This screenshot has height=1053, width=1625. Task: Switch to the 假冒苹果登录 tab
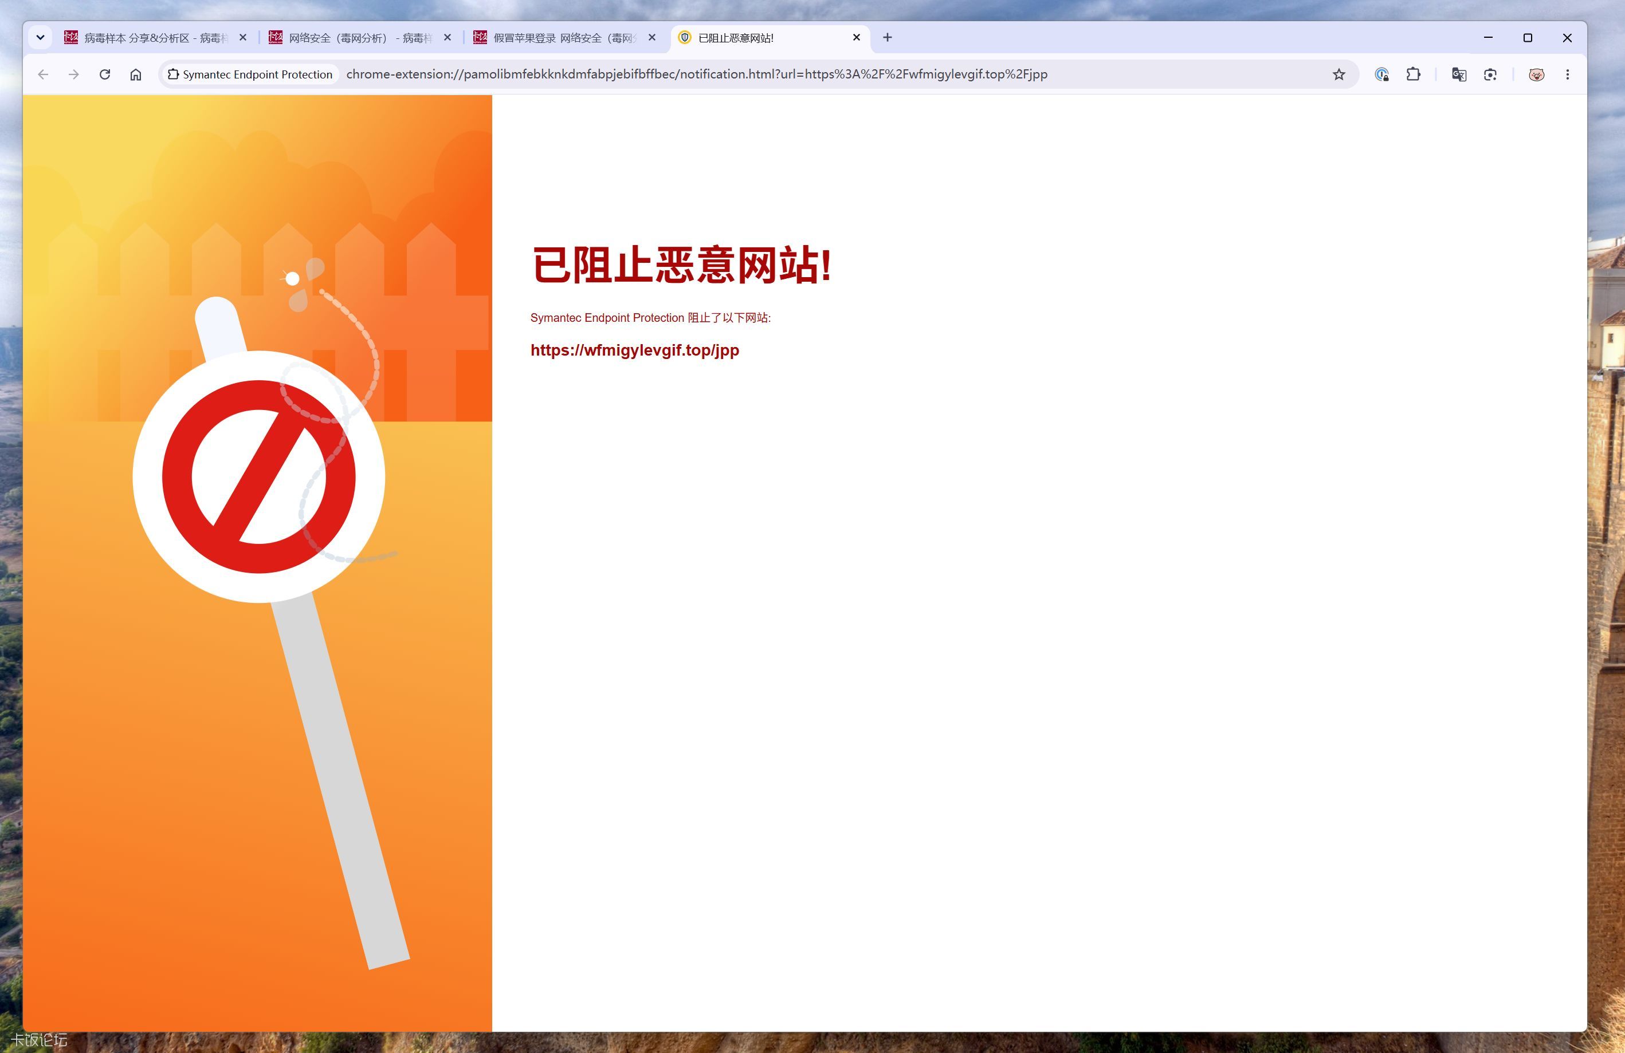[x=564, y=38]
